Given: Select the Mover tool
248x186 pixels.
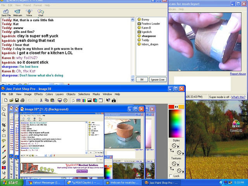Looking at the screenshot, I should [4, 131].
